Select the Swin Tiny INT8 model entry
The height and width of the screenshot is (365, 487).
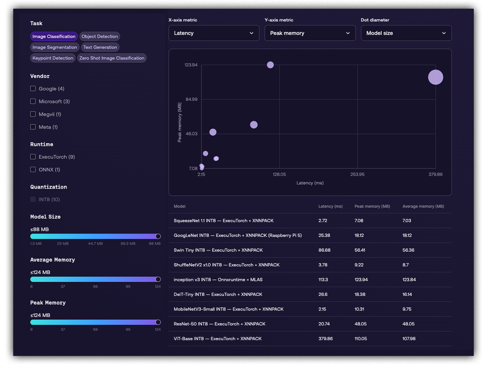[310, 250]
